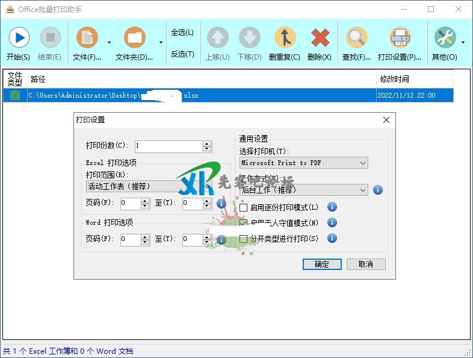Click the Remove Duplicates (删重复) icon

pos(285,38)
